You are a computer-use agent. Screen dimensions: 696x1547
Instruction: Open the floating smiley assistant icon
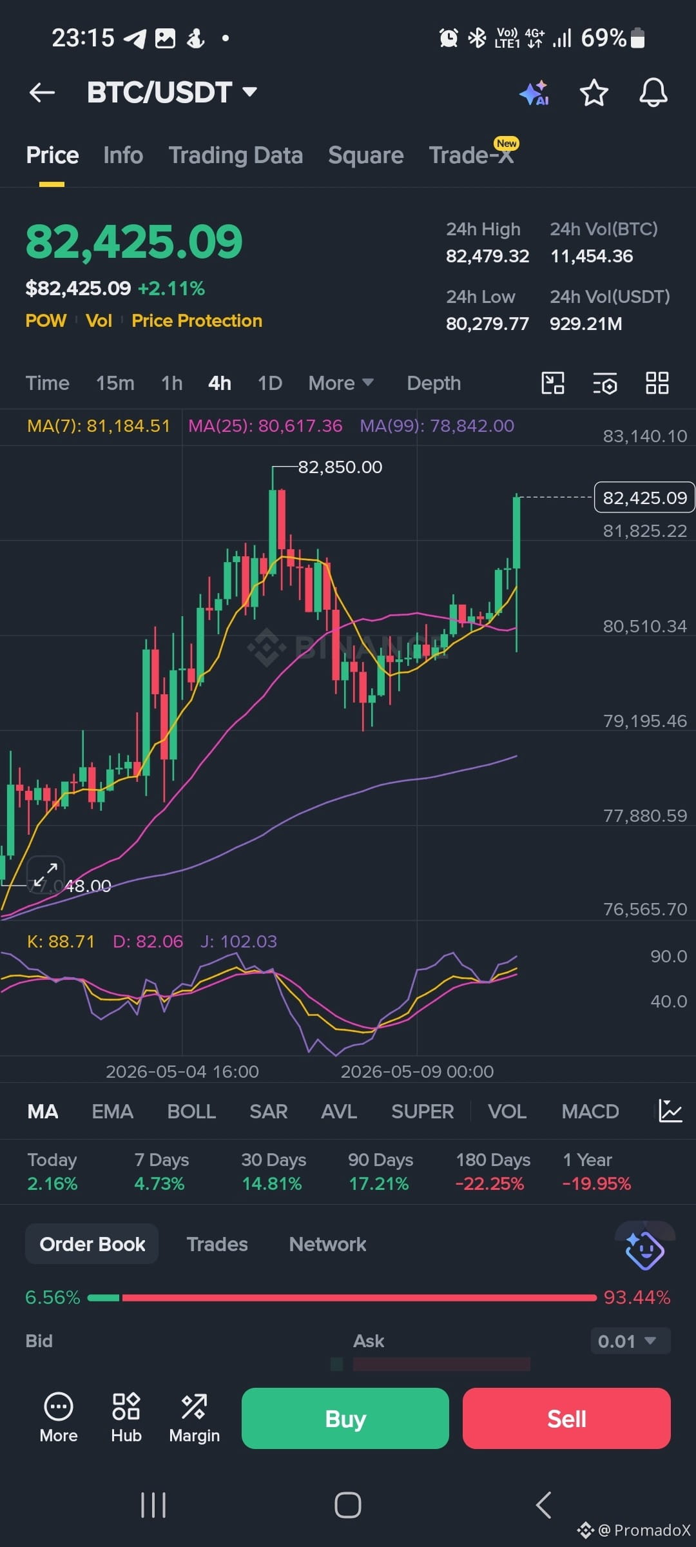644,1250
